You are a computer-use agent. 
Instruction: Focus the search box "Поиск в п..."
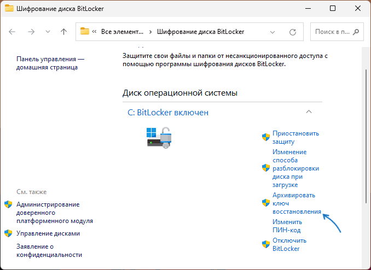(337, 32)
